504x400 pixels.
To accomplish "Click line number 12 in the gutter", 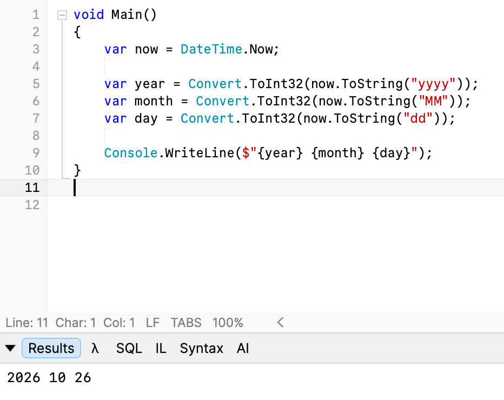I will pyautogui.click(x=32, y=205).
